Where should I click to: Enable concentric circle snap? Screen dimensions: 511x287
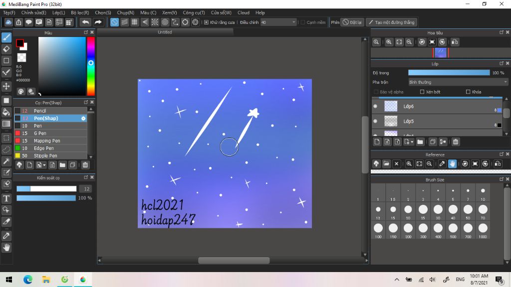pyautogui.click(x=165, y=22)
